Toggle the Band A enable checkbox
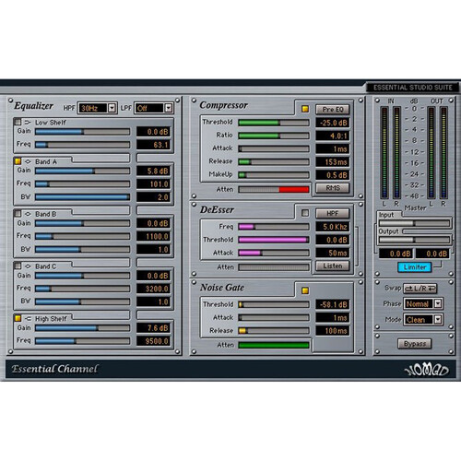461x461 pixels. click(18, 161)
